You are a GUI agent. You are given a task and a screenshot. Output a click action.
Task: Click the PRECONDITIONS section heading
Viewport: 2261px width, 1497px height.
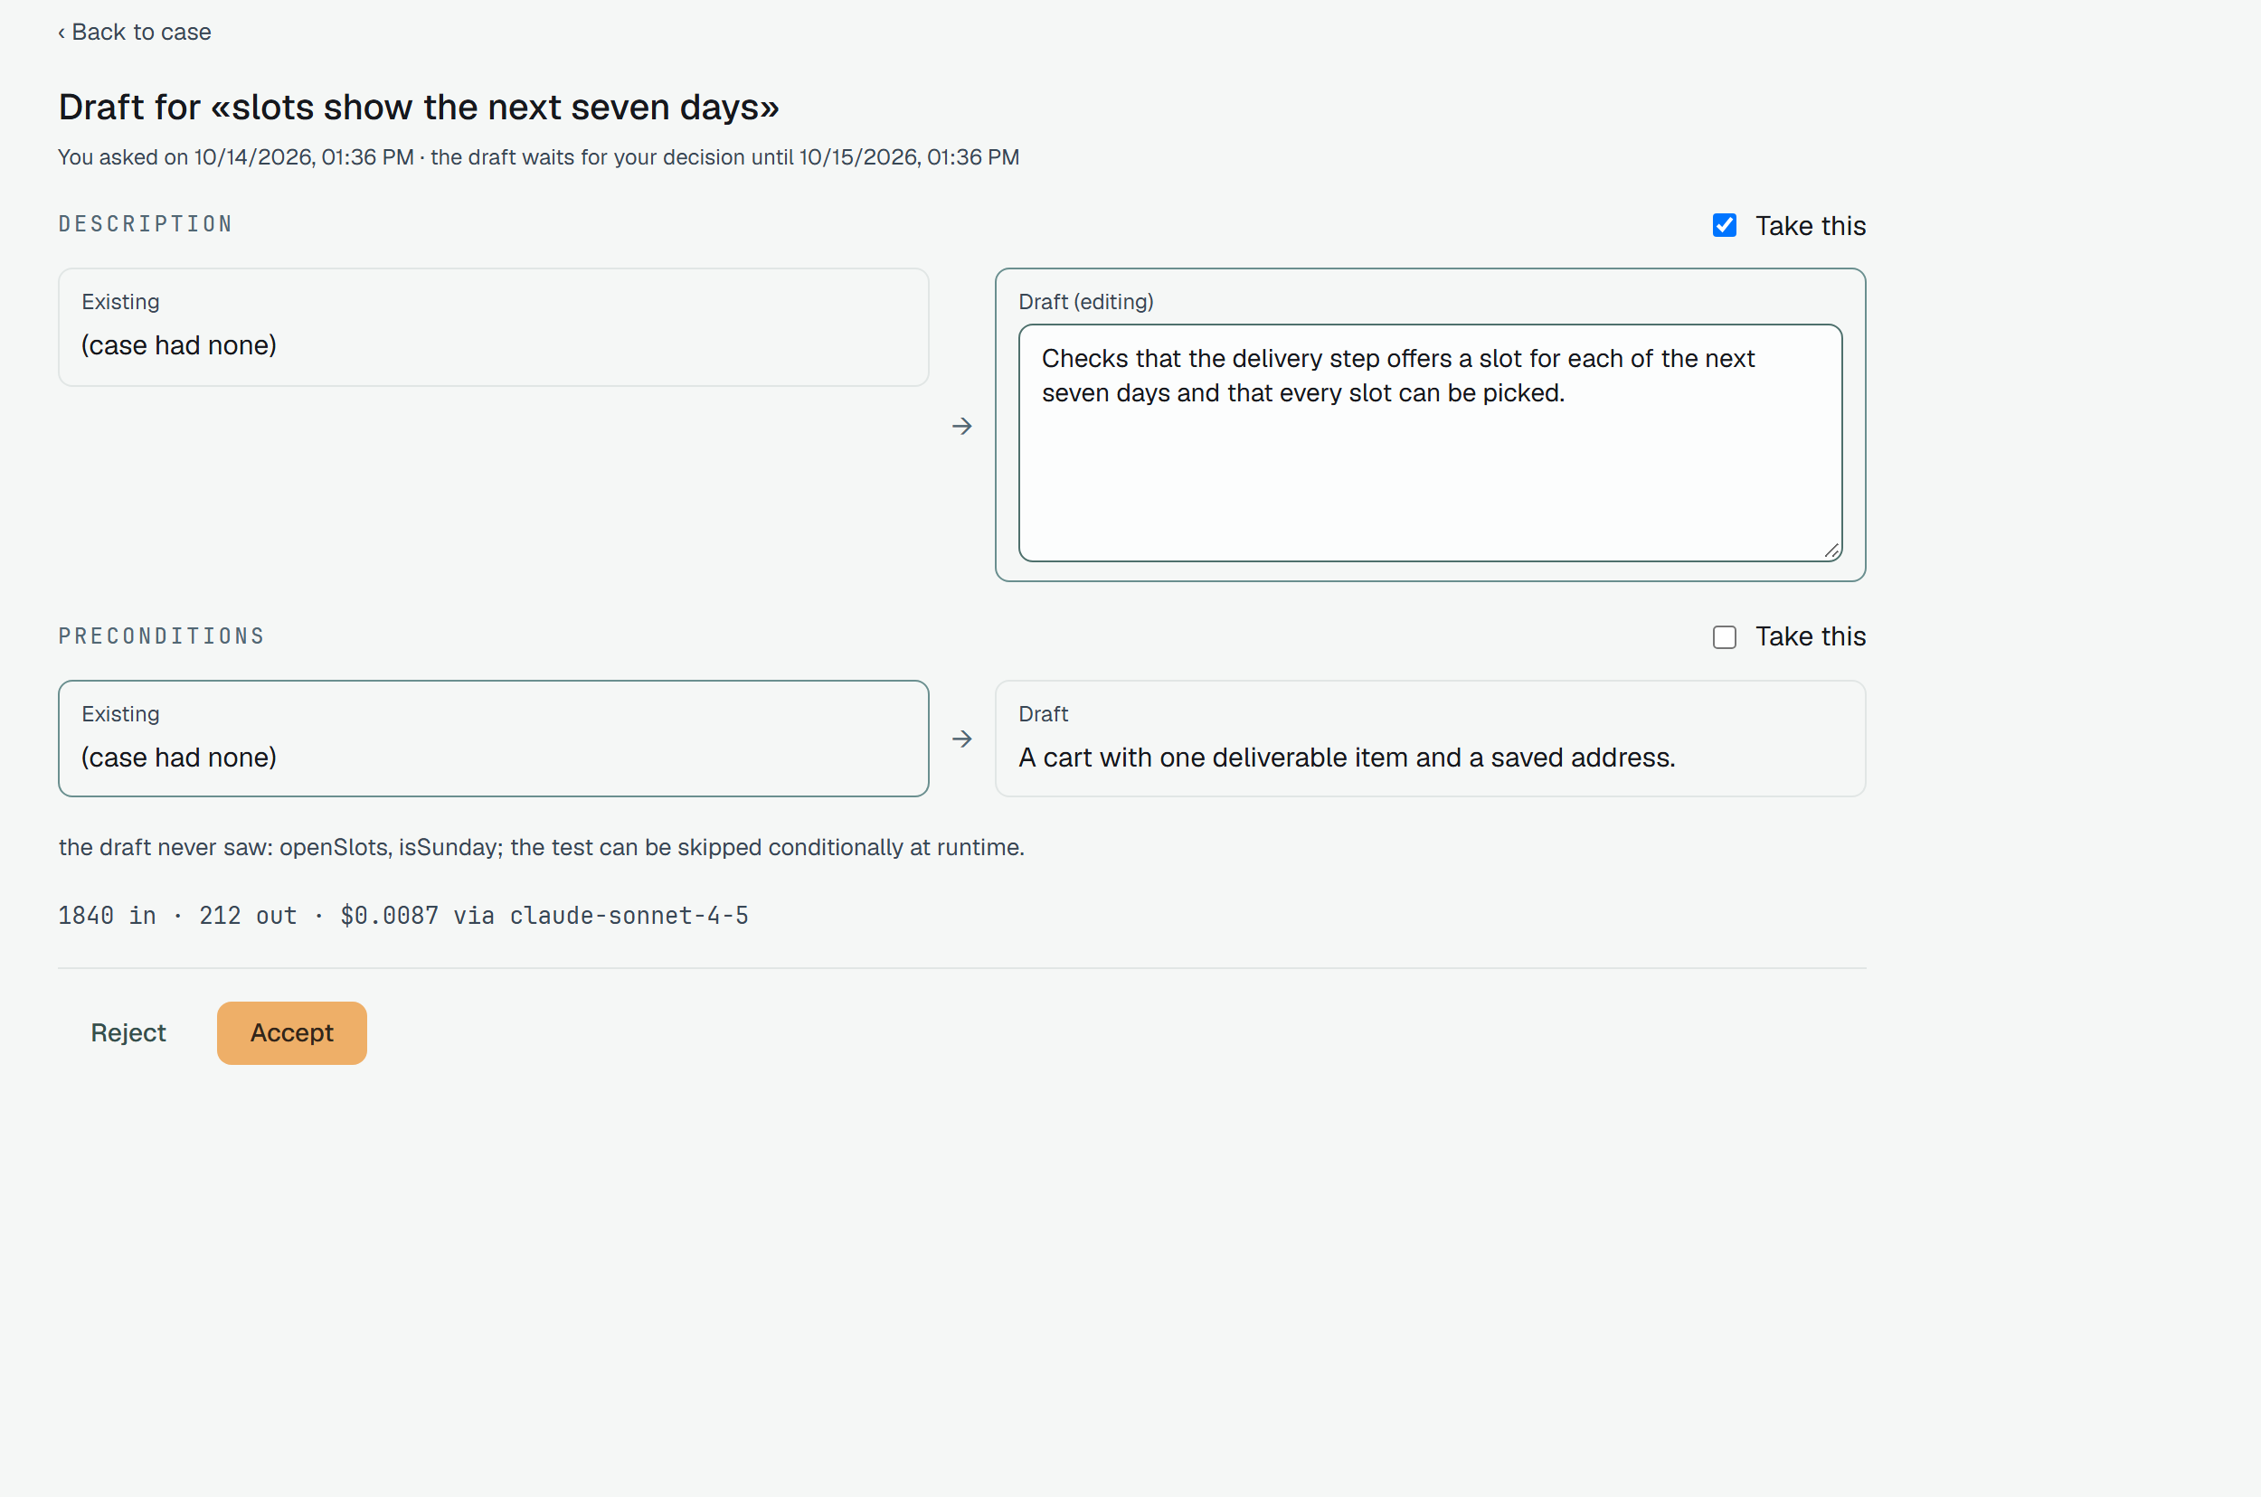tap(161, 636)
